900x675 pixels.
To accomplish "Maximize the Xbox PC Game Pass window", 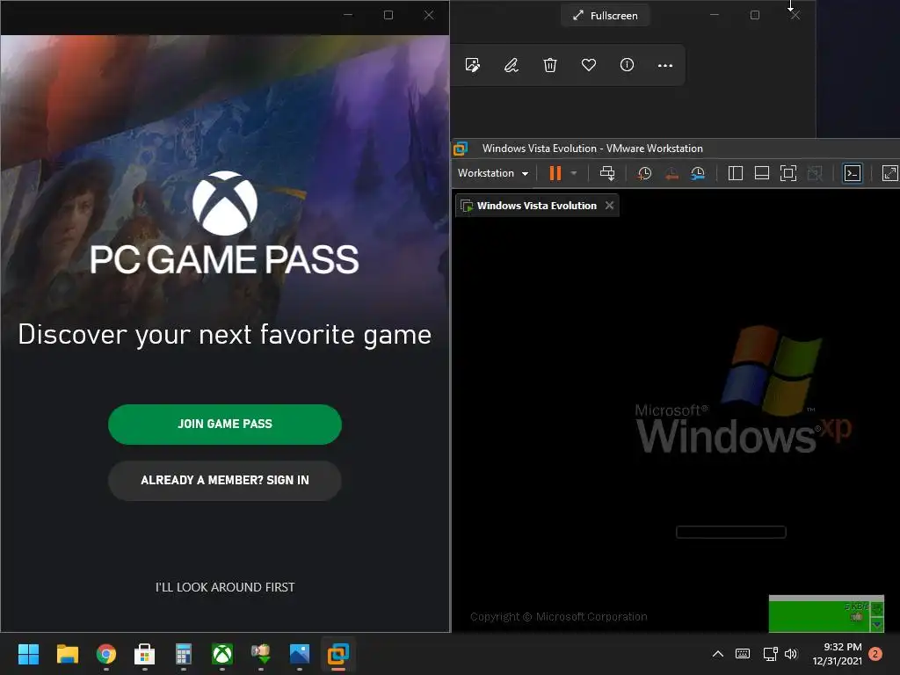I will (x=388, y=16).
